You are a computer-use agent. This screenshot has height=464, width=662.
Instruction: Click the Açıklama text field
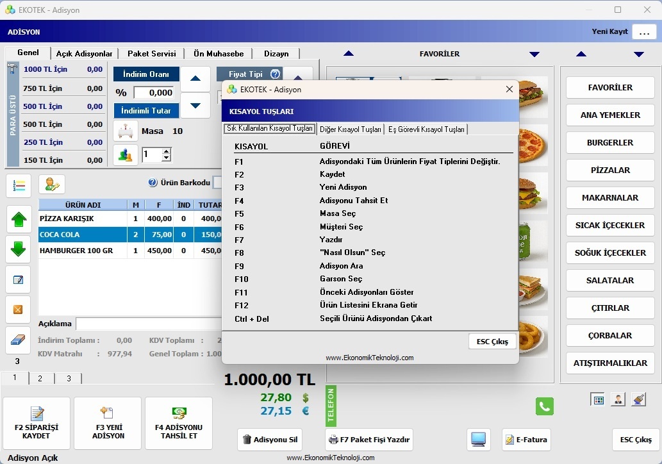coord(149,324)
